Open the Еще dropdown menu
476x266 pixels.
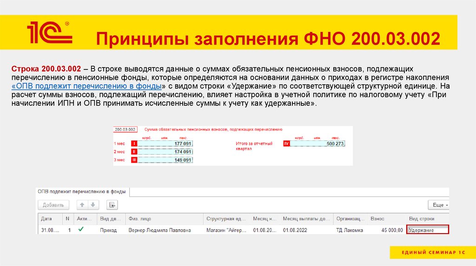(x=439, y=205)
